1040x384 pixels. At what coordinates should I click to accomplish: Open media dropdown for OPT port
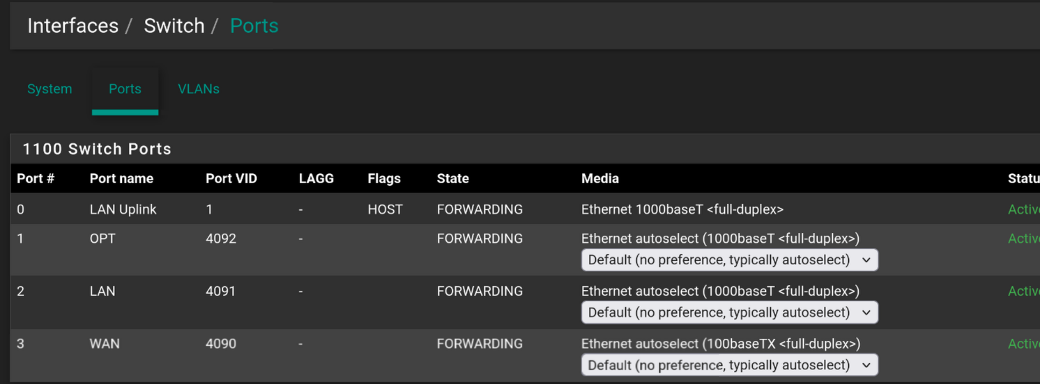pos(730,260)
